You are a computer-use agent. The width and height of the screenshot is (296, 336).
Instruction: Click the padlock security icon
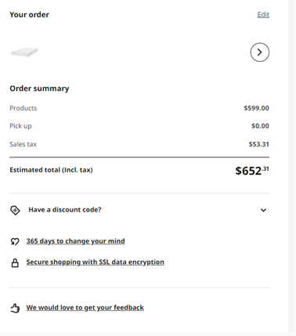click(15, 262)
